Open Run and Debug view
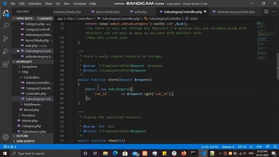 coord(6,51)
